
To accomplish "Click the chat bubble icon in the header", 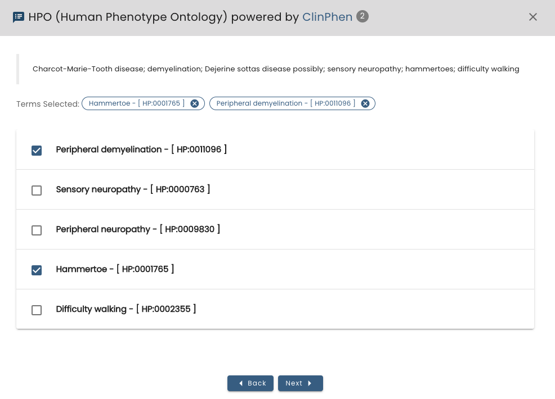I will [x=19, y=17].
